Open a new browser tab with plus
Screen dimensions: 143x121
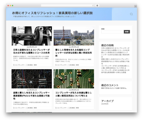click(136, 6)
